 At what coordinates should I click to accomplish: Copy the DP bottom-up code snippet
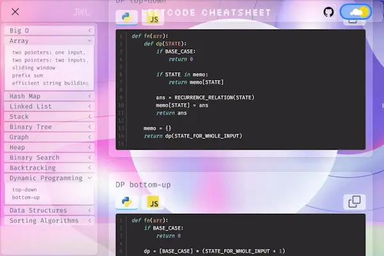(x=354, y=202)
